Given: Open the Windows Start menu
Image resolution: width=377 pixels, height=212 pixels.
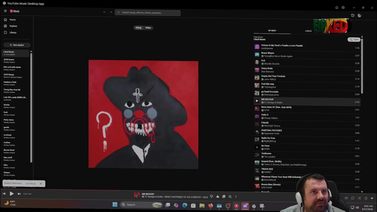Looking at the screenshot, I should (x=115, y=205).
